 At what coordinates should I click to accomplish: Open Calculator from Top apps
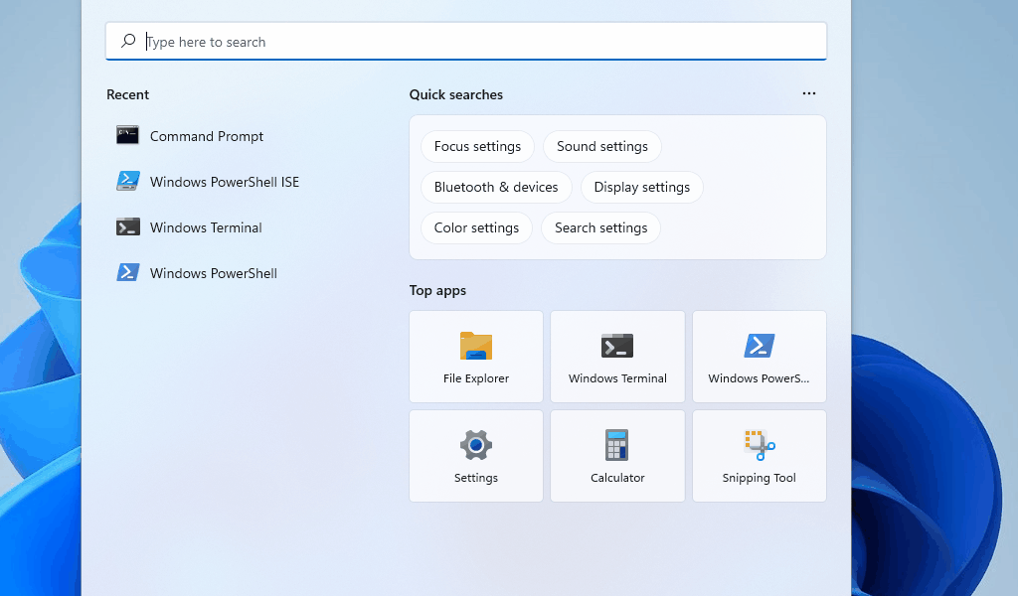pos(617,456)
